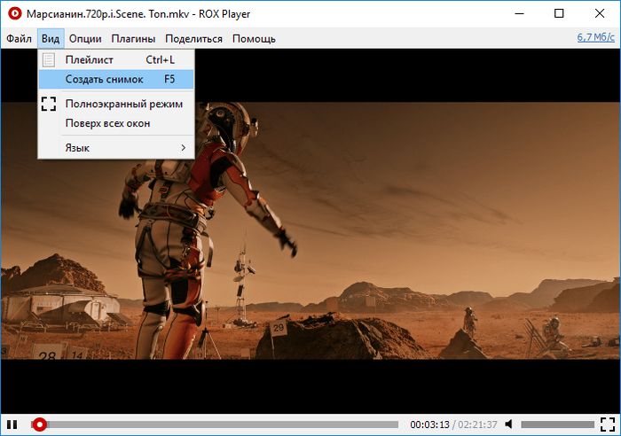Open the Файл menu
621x436 pixels.
click(x=19, y=38)
